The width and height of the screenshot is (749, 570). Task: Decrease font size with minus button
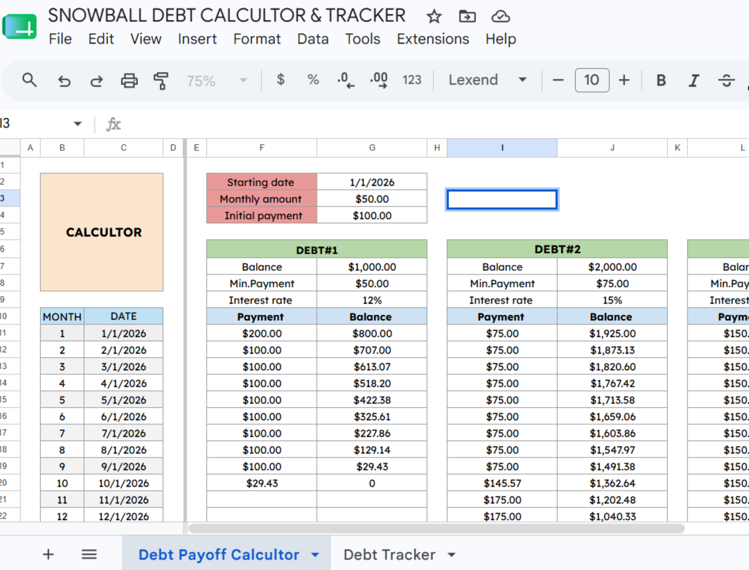pyautogui.click(x=558, y=80)
